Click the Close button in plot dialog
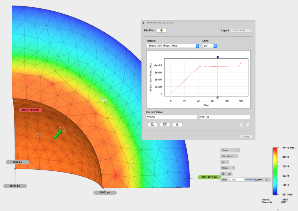This screenshot has width=298, height=211. [x=246, y=136]
